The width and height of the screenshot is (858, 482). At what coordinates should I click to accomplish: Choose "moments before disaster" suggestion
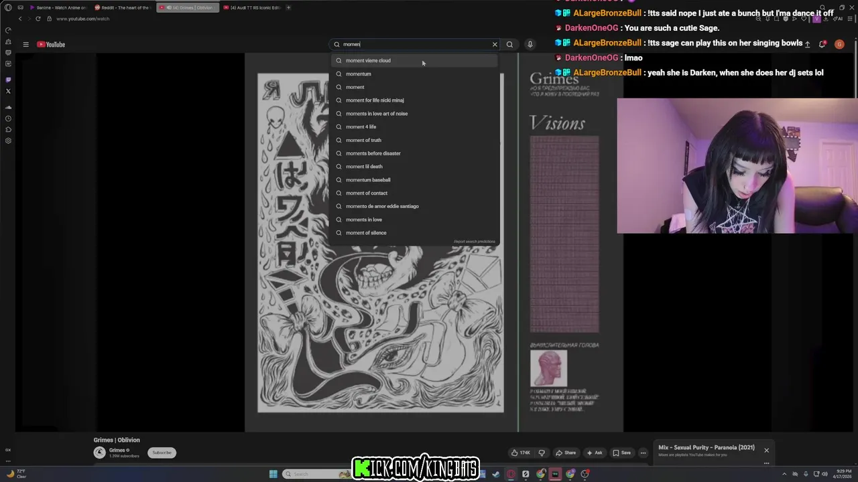tap(414, 153)
